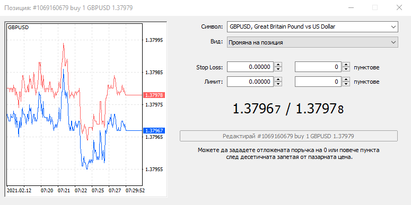This screenshot has height=205, width=411.
Task: Decrease the Stop Loss price with down arrow
Action: 278,69
